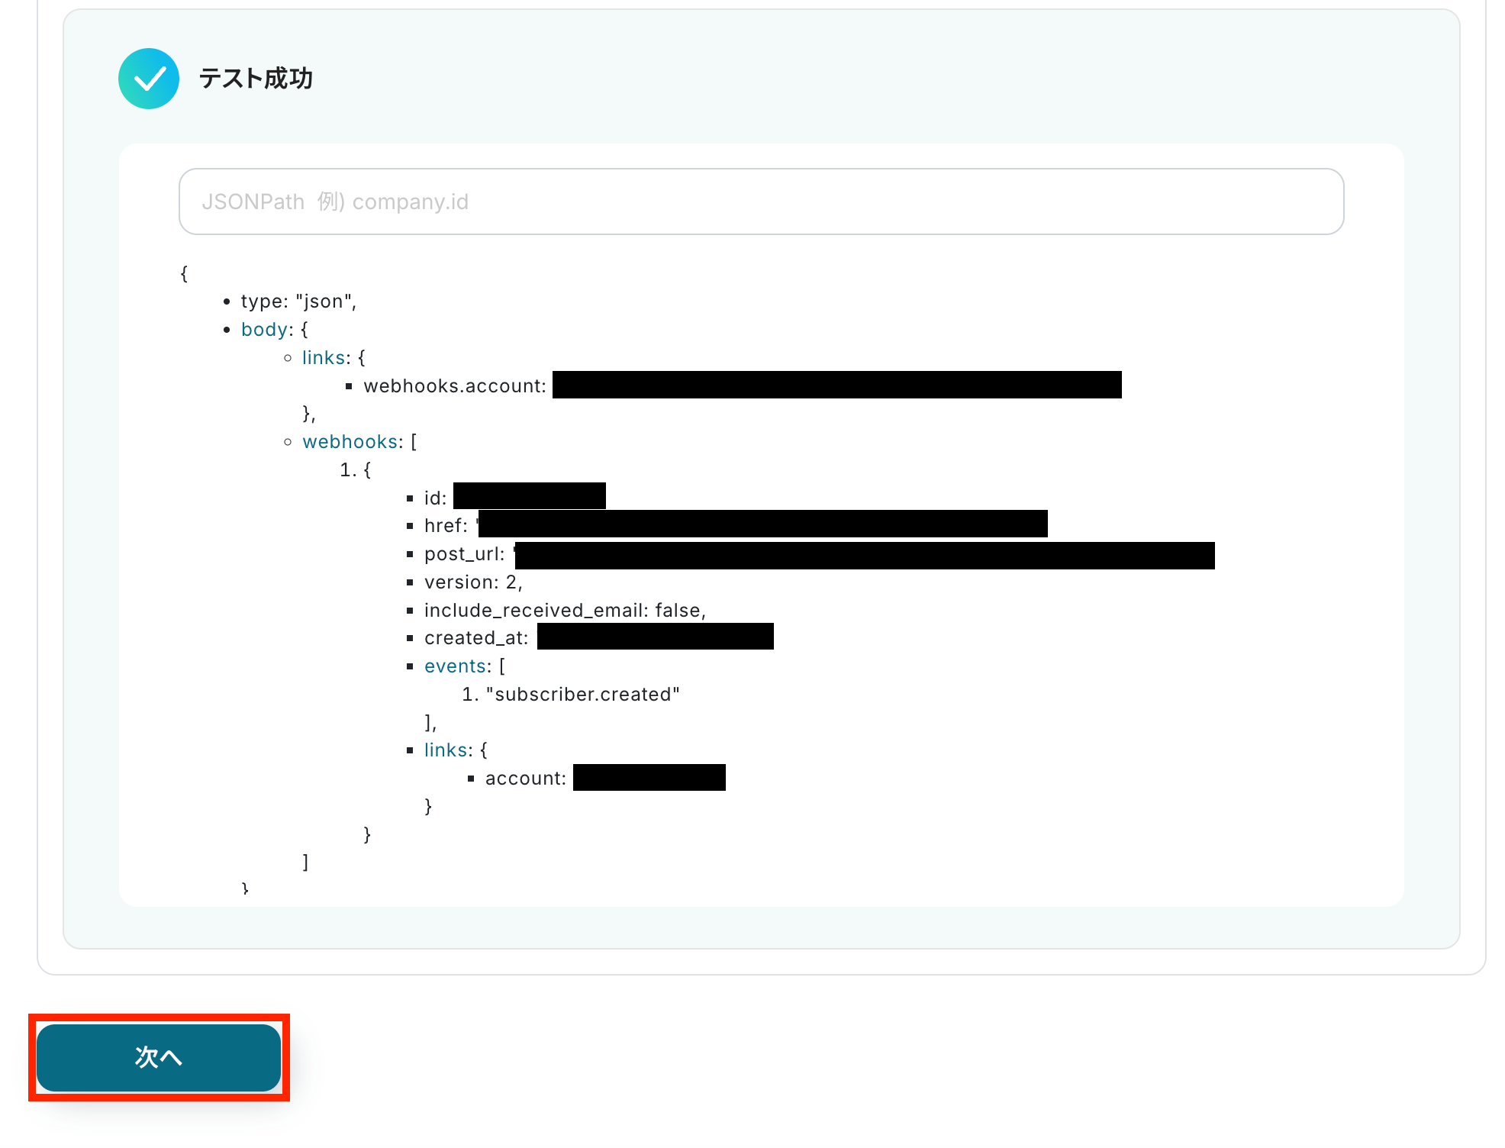Click nested links key under webhooks
This screenshot has width=1505, height=1148.
pyautogui.click(x=446, y=750)
